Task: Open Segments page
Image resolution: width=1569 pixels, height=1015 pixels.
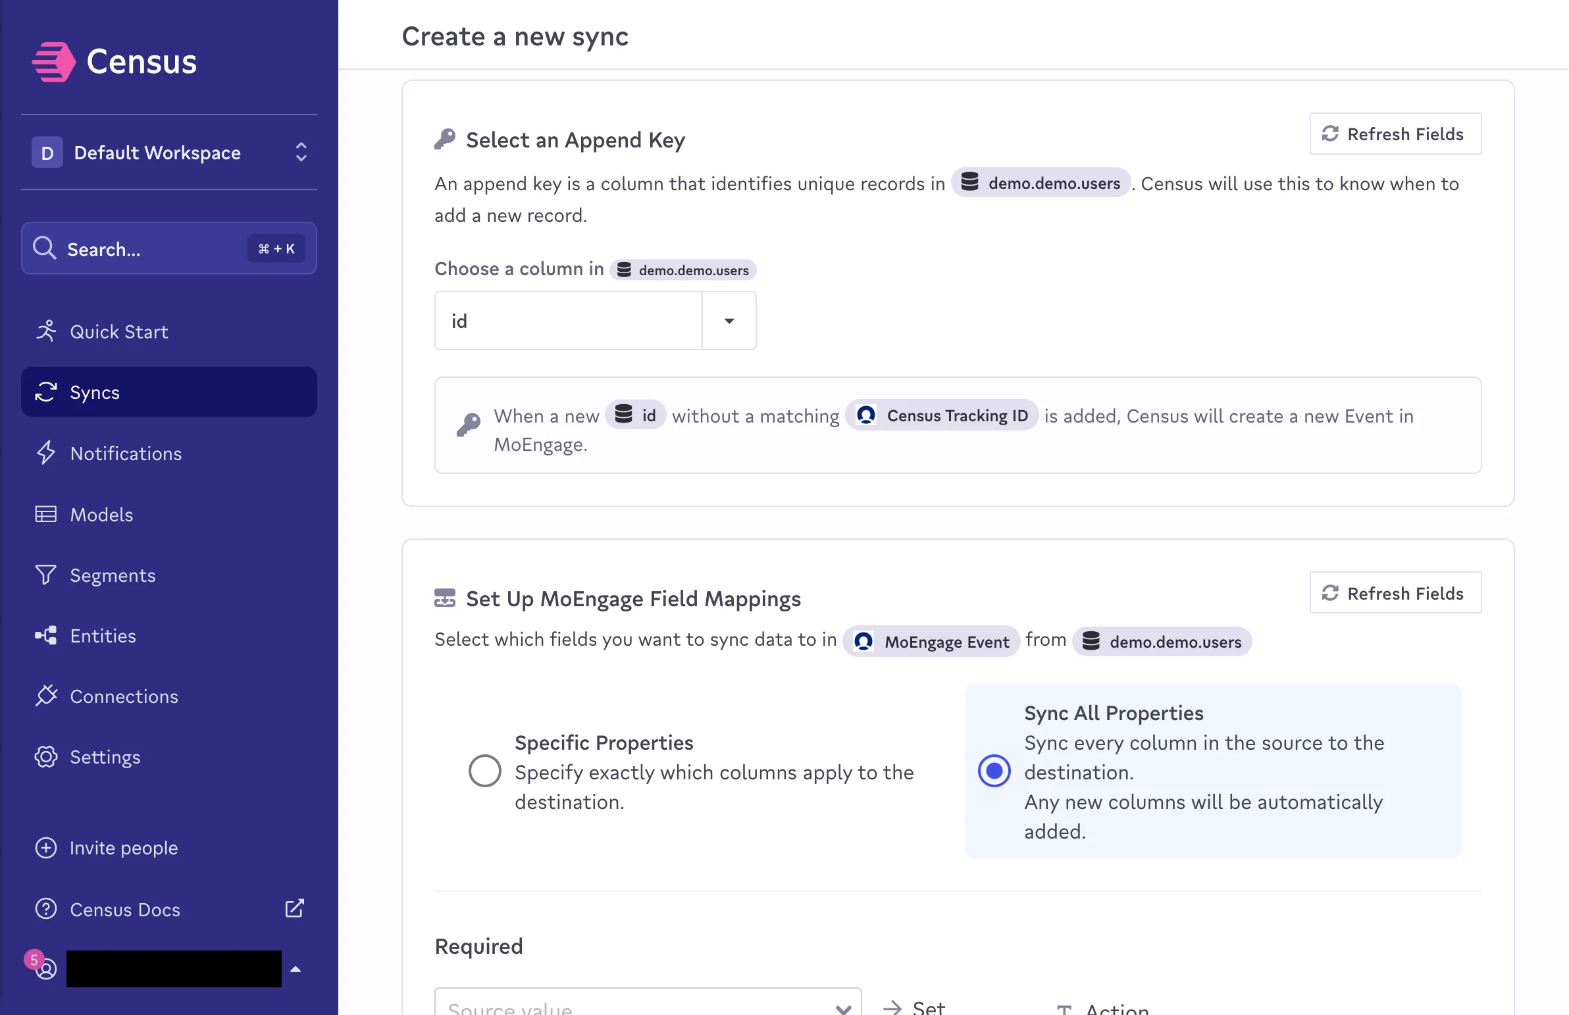Action: (x=169, y=575)
